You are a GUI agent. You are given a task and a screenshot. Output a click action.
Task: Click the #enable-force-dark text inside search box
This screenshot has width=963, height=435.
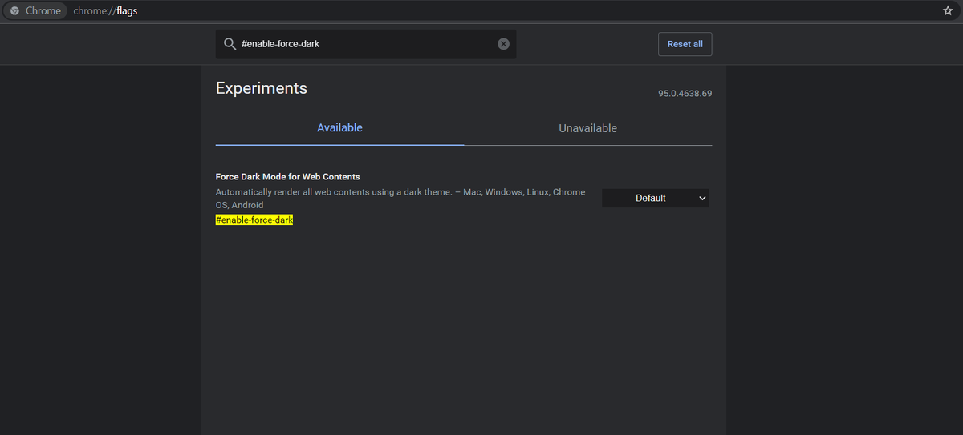[280, 44]
